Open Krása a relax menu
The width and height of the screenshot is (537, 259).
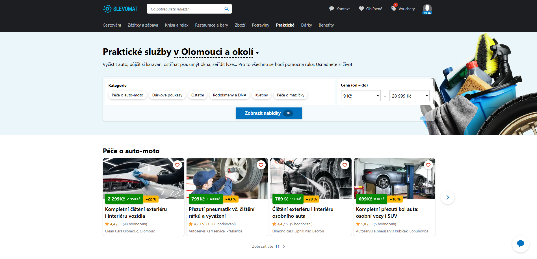click(x=177, y=25)
